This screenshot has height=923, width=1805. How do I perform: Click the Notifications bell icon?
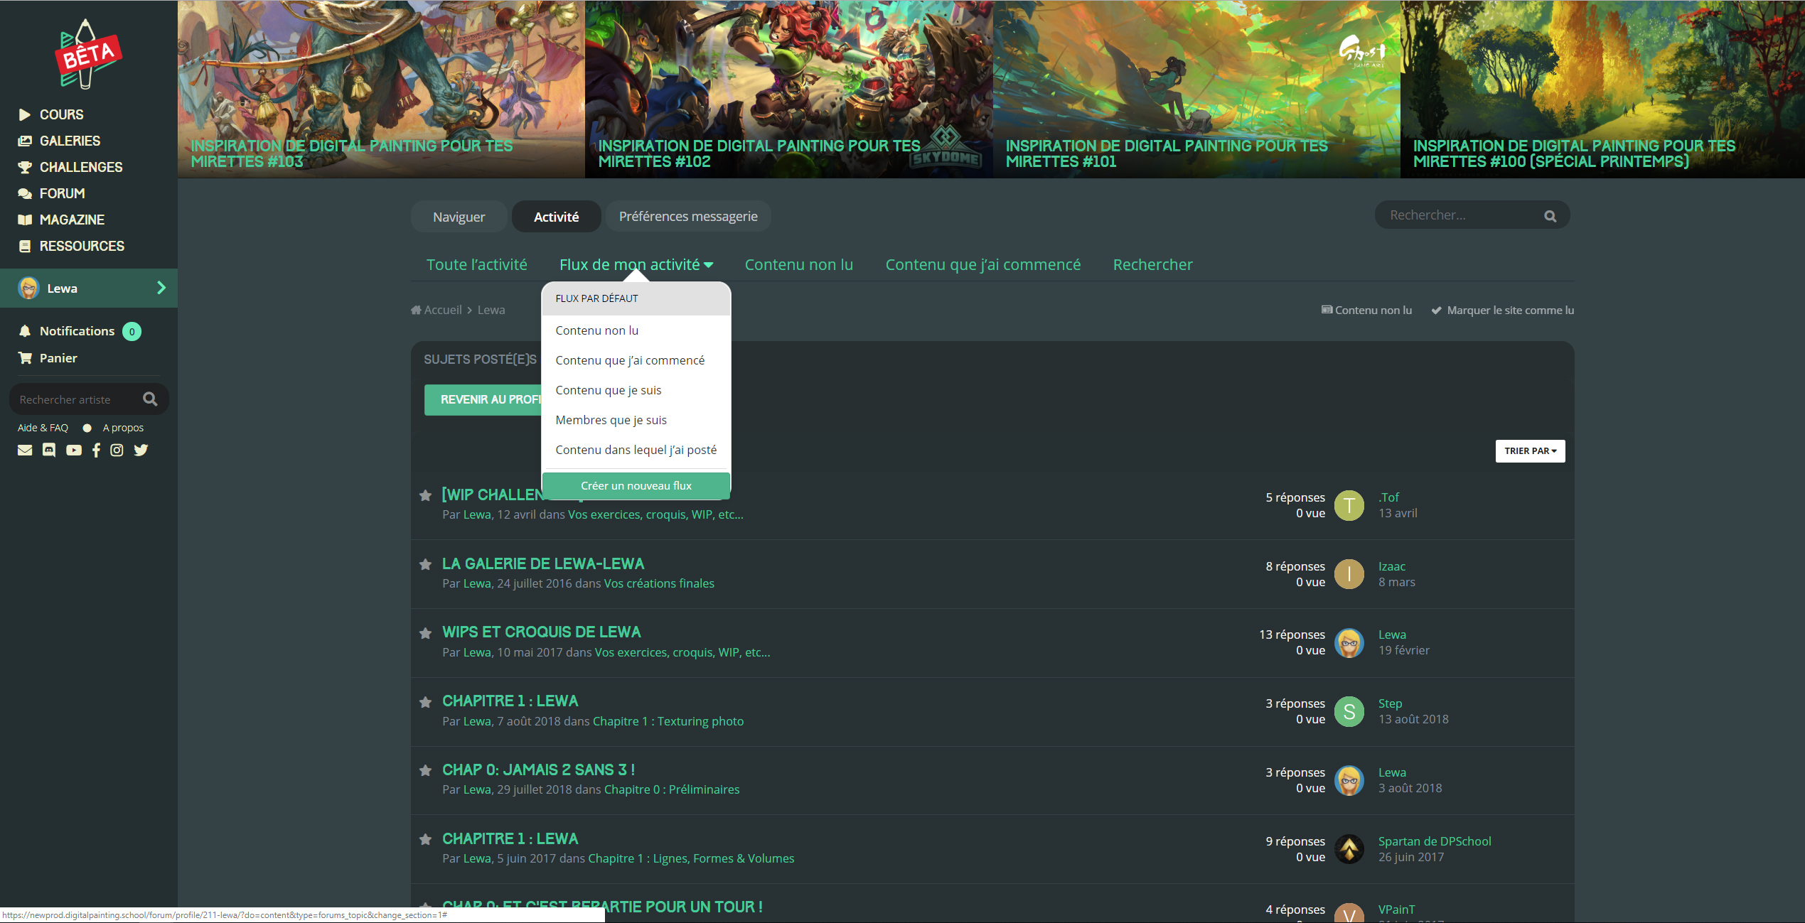[x=25, y=331]
